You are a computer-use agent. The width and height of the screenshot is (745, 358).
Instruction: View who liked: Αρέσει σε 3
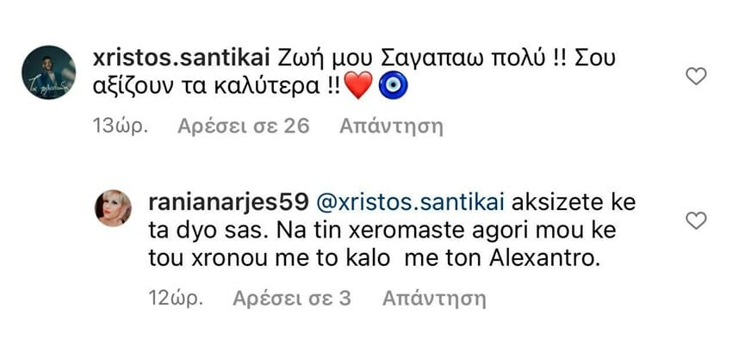(292, 299)
